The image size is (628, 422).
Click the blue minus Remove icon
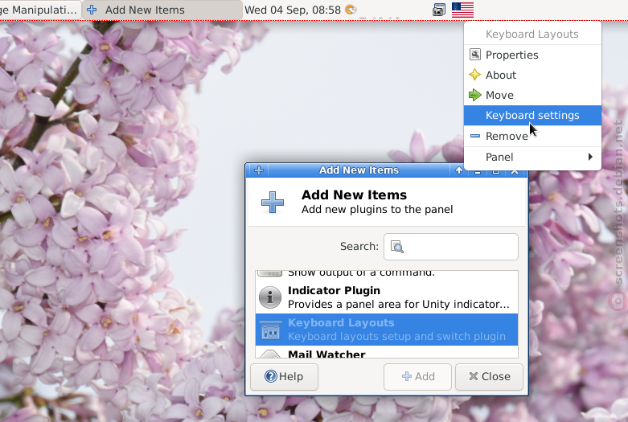point(475,136)
